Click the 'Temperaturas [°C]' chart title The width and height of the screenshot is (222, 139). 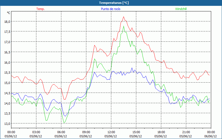pos(114,3)
